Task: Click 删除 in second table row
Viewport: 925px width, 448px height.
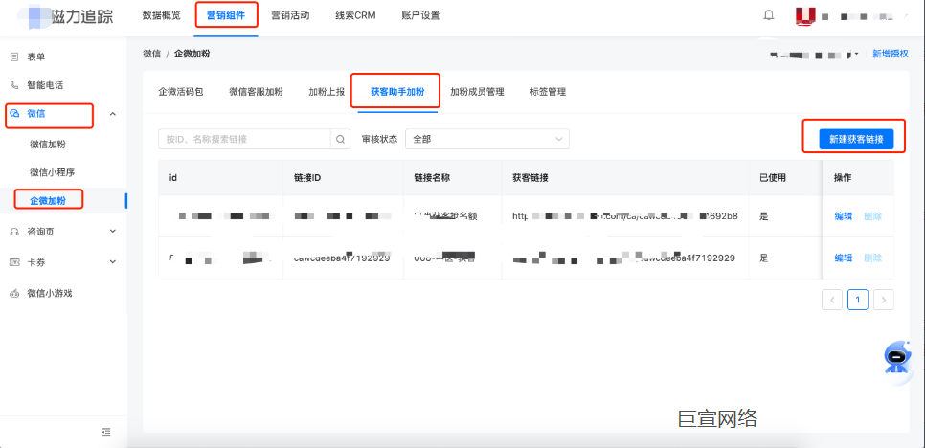Action: (x=873, y=258)
